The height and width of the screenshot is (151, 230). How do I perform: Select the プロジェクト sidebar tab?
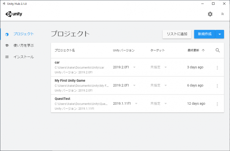click(x=23, y=34)
